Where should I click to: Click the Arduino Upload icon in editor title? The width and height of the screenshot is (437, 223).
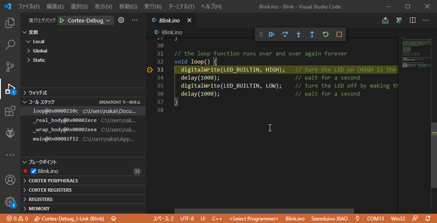click(385, 20)
